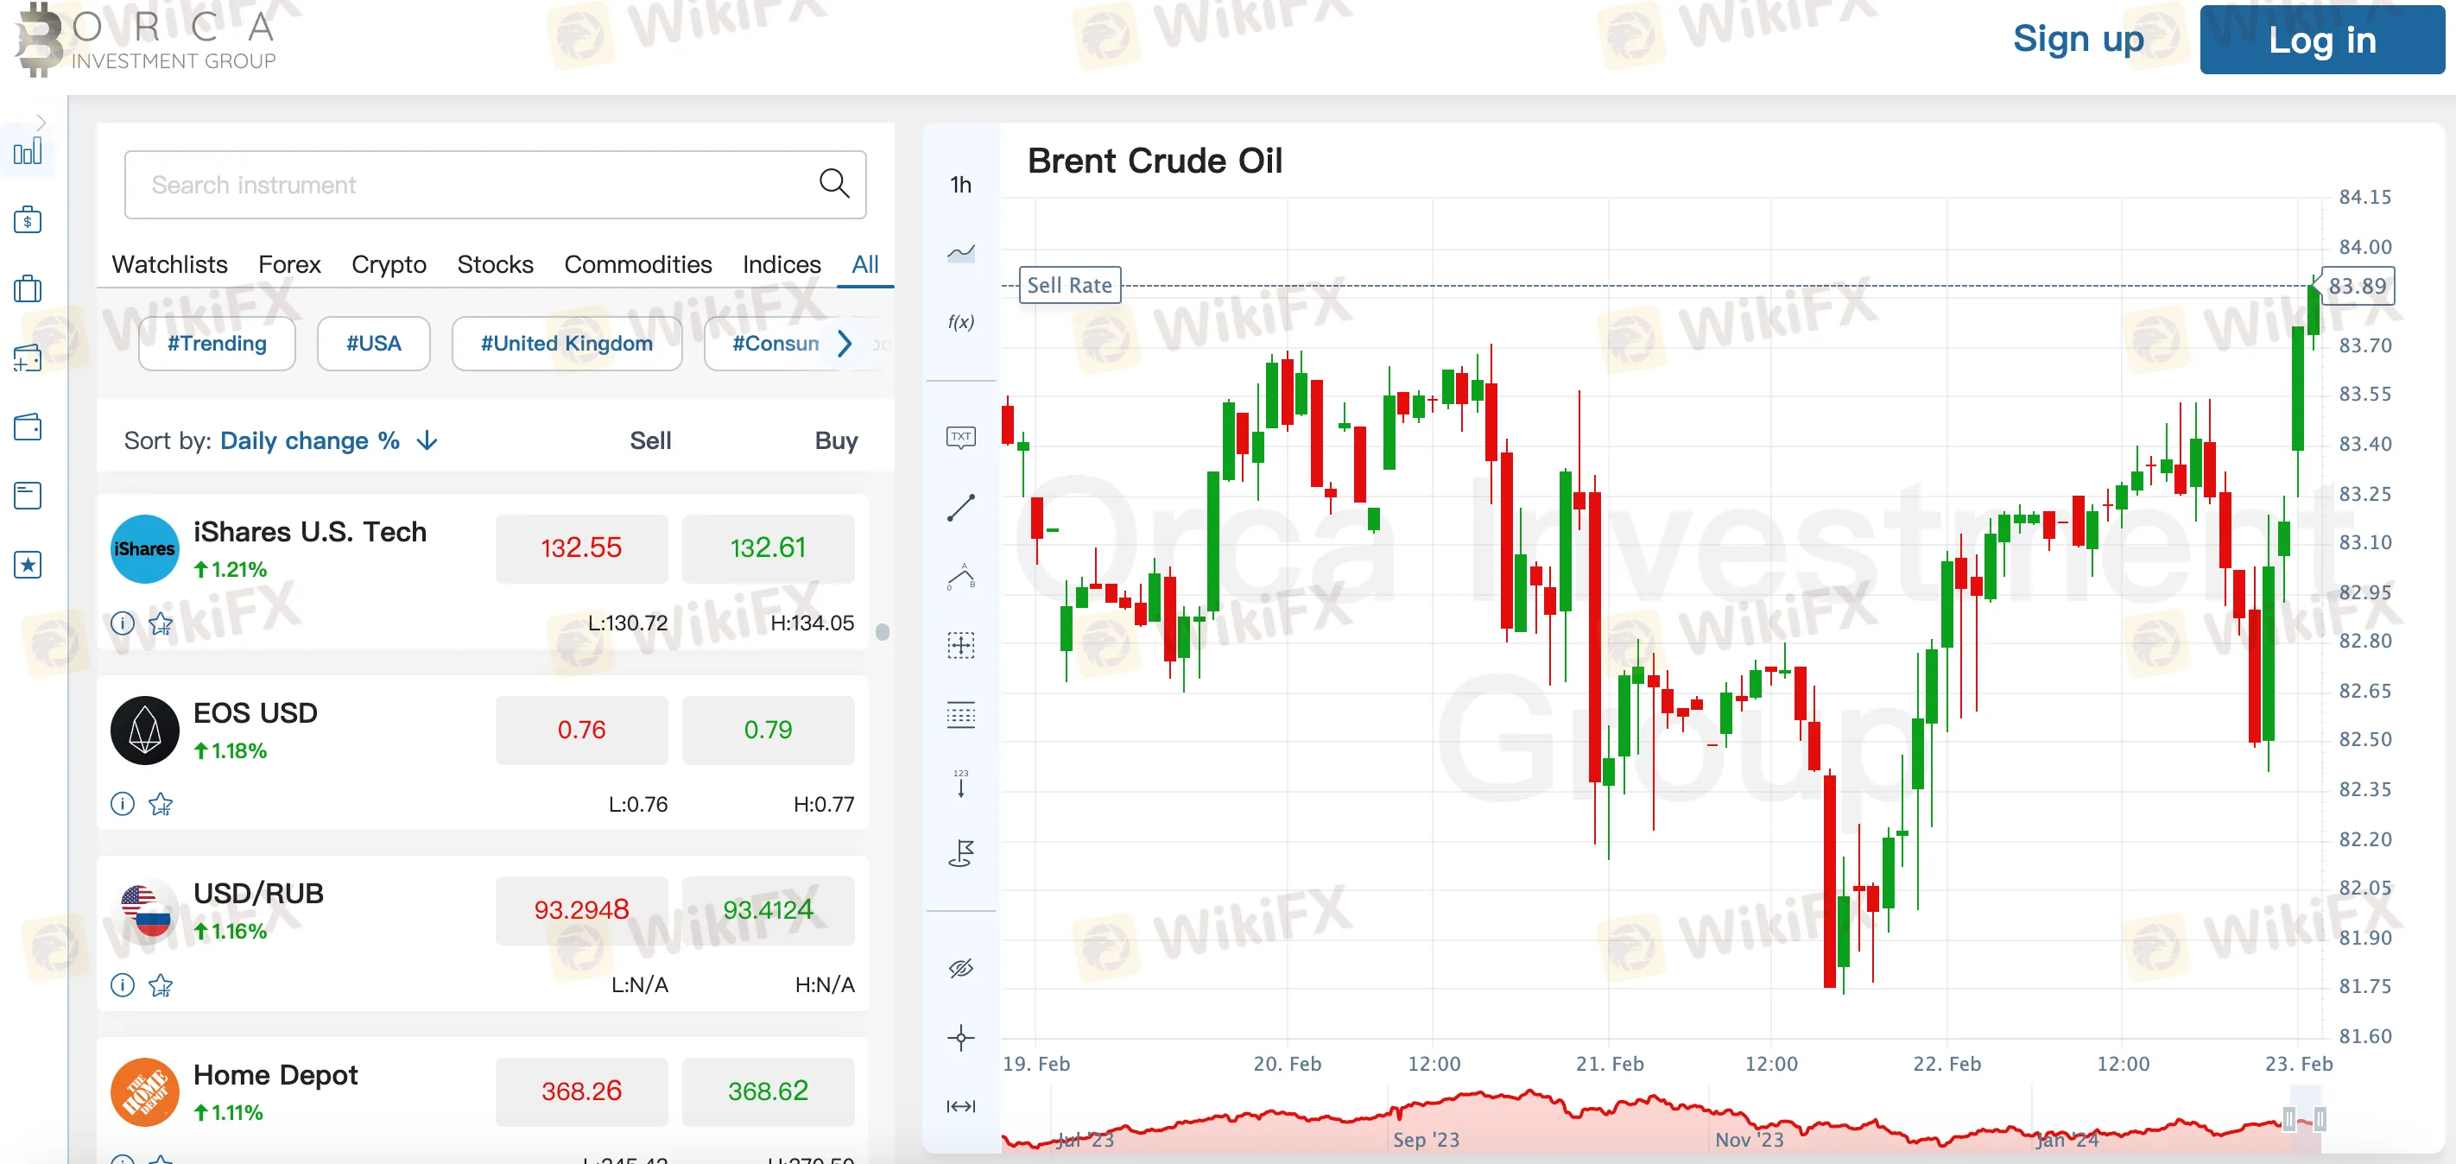Click the Sign up button
This screenshot has height=1164, width=2456.
coord(2078,40)
